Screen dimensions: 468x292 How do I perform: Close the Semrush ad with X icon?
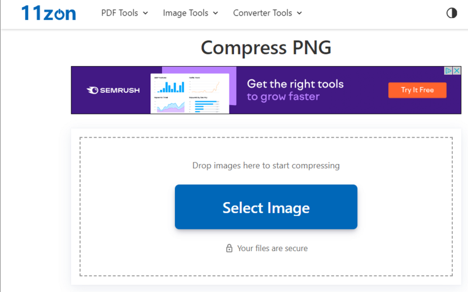(457, 71)
